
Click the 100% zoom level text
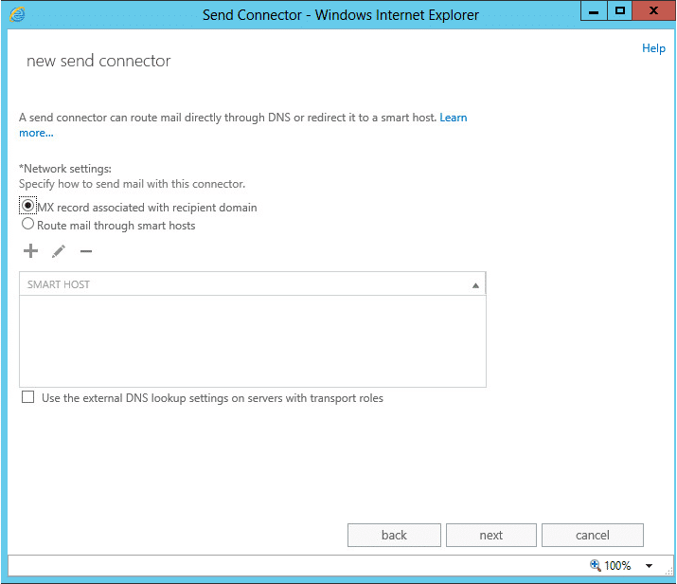click(617, 565)
